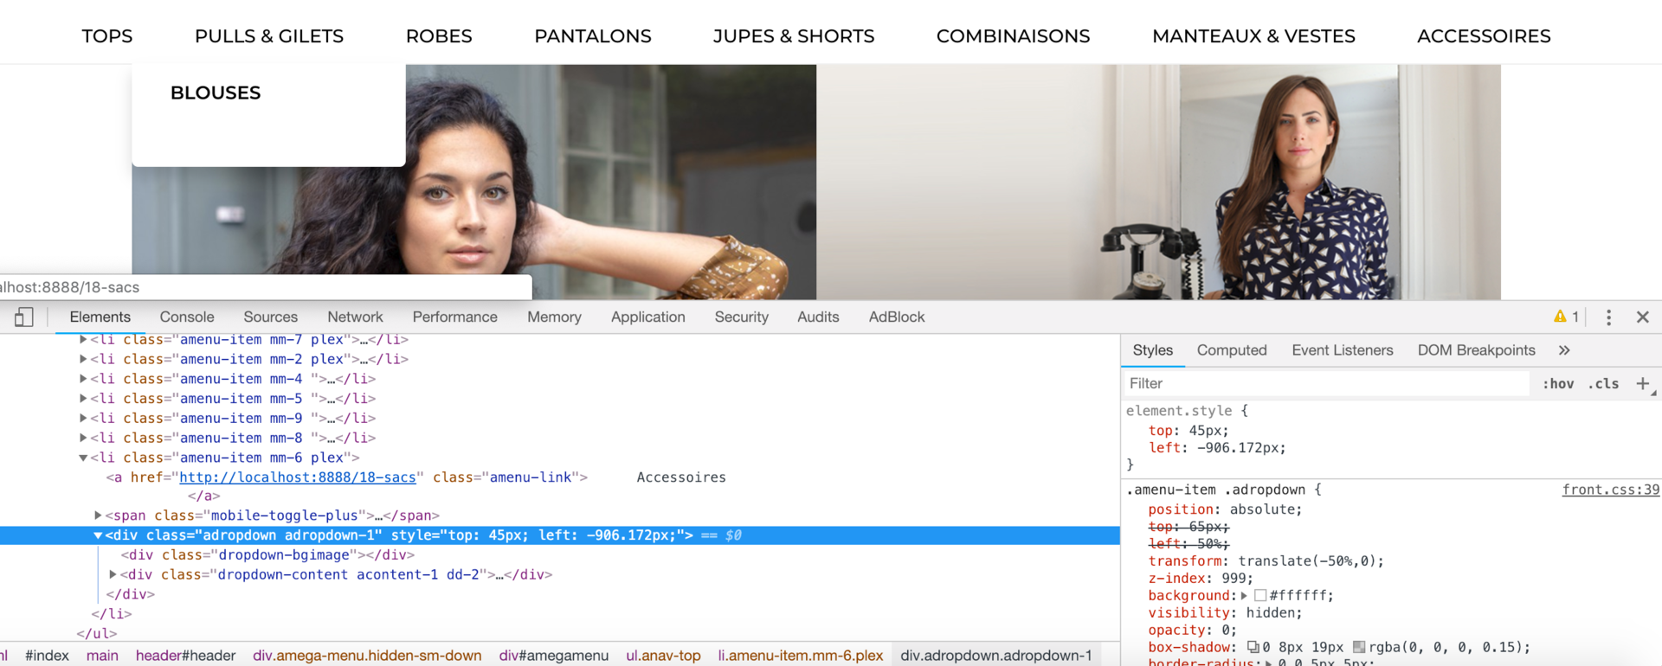Open the box-shadow editor icon
This screenshot has width=1662, height=666.
coord(1253,647)
